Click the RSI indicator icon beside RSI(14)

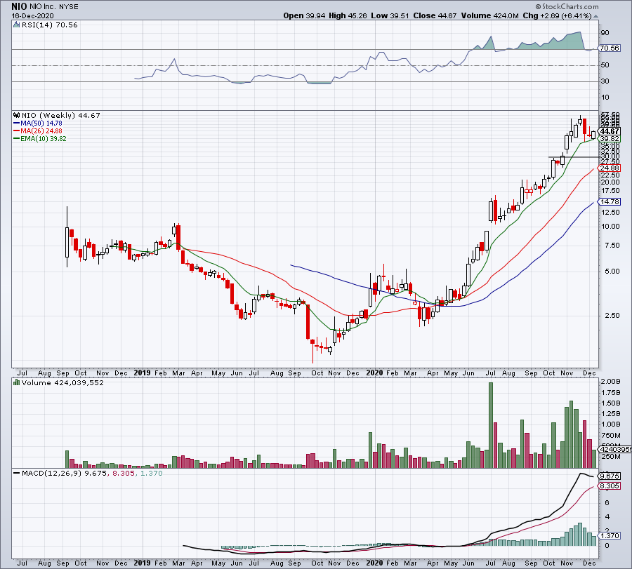(16, 25)
